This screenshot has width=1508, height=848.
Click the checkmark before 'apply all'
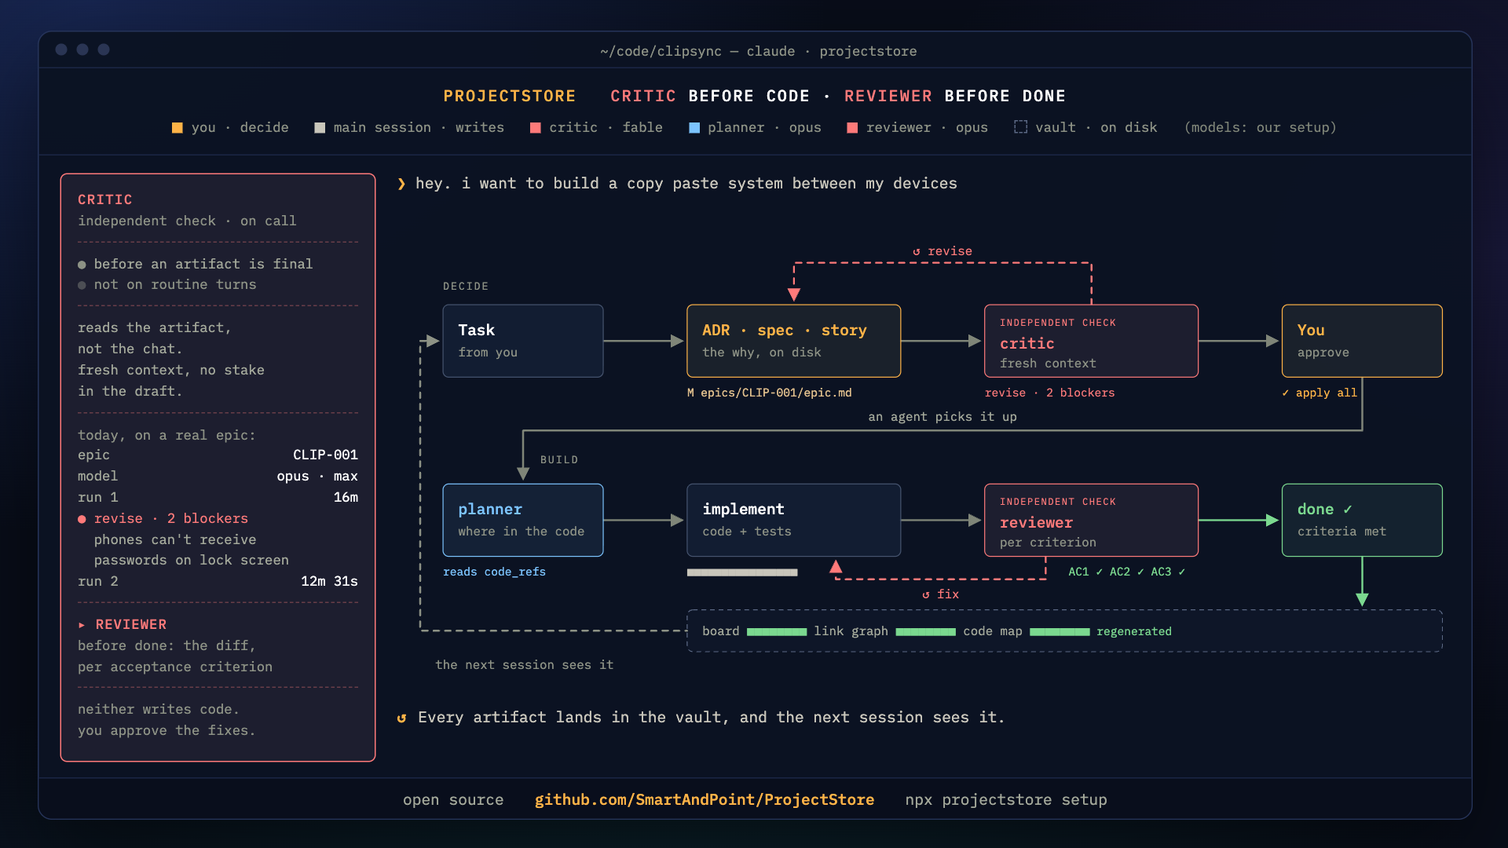coord(1286,393)
